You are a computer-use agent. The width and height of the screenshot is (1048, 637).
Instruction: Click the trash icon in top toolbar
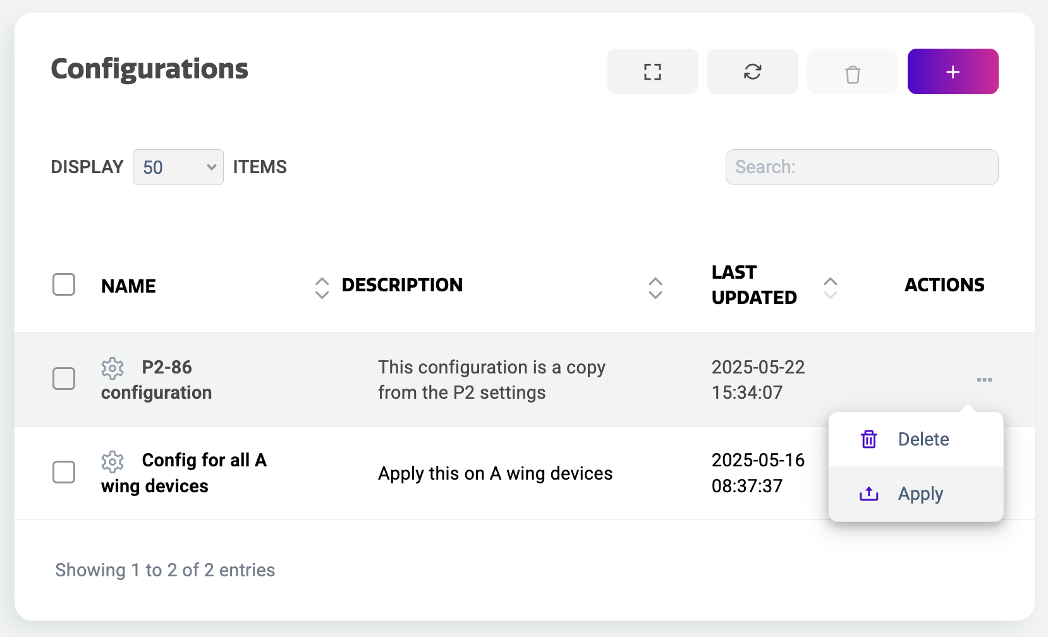pos(852,72)
